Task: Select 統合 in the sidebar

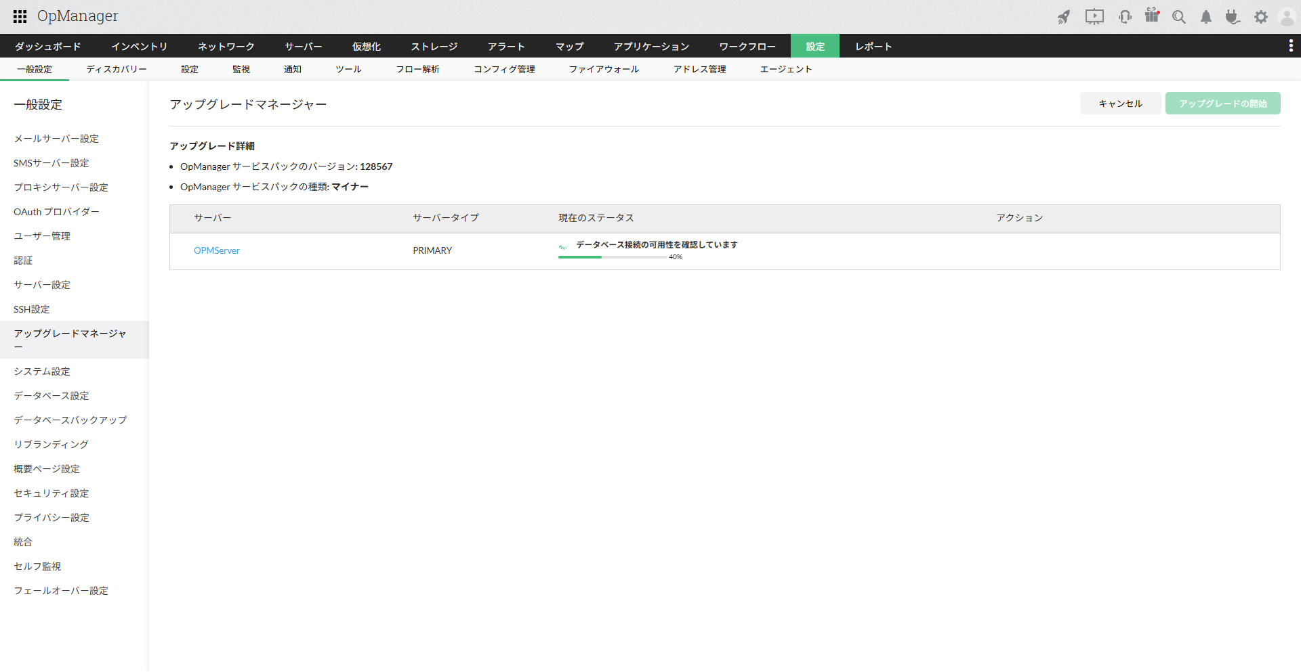Action: tap(75, 542)
